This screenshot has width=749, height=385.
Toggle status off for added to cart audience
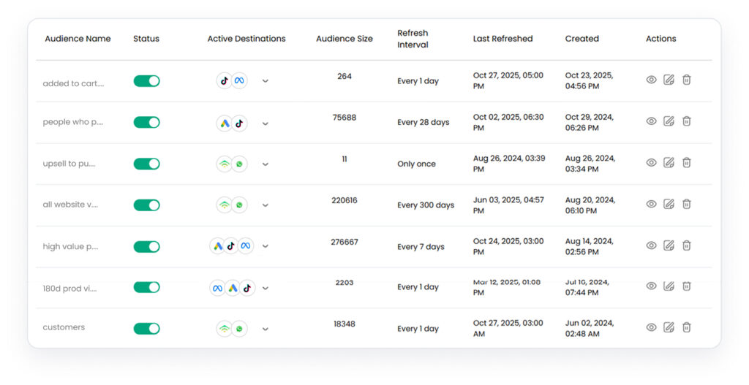[146, 81]
